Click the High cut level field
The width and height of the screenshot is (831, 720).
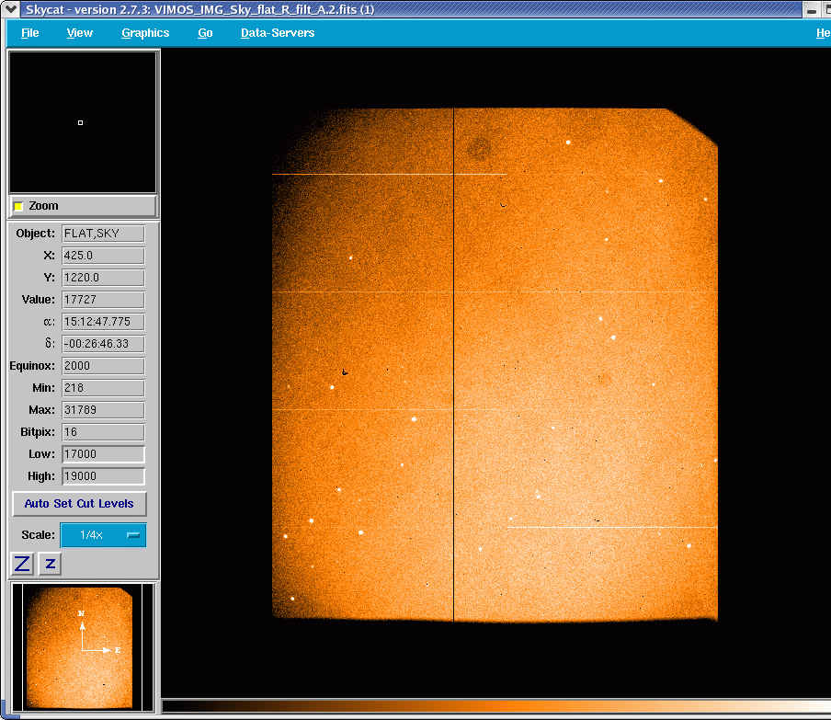(x=103, y=476)
